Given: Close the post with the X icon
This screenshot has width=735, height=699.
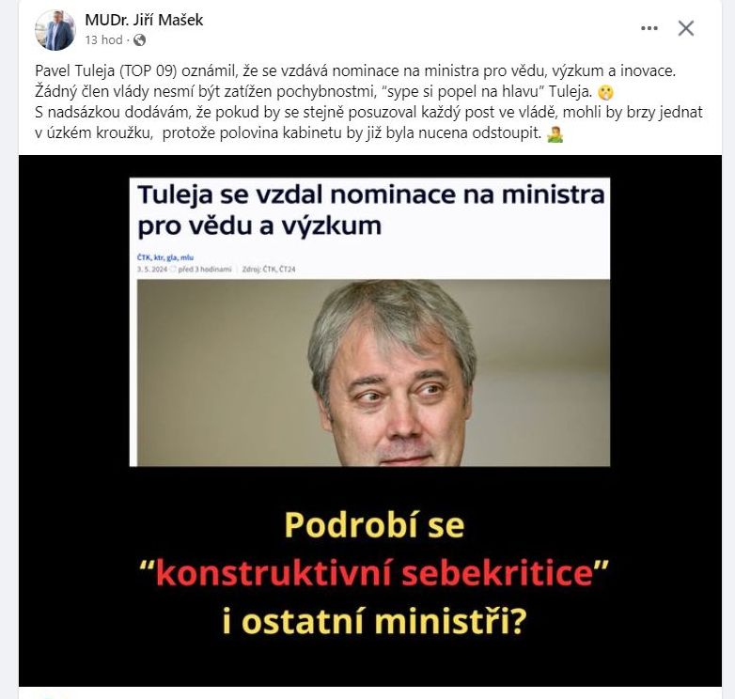Looking at the screenshot, I should (686, 28).
